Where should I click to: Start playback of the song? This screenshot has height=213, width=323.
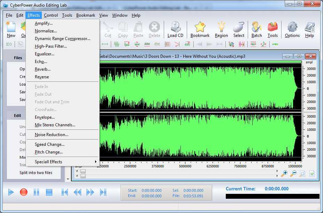pos(11,192)
